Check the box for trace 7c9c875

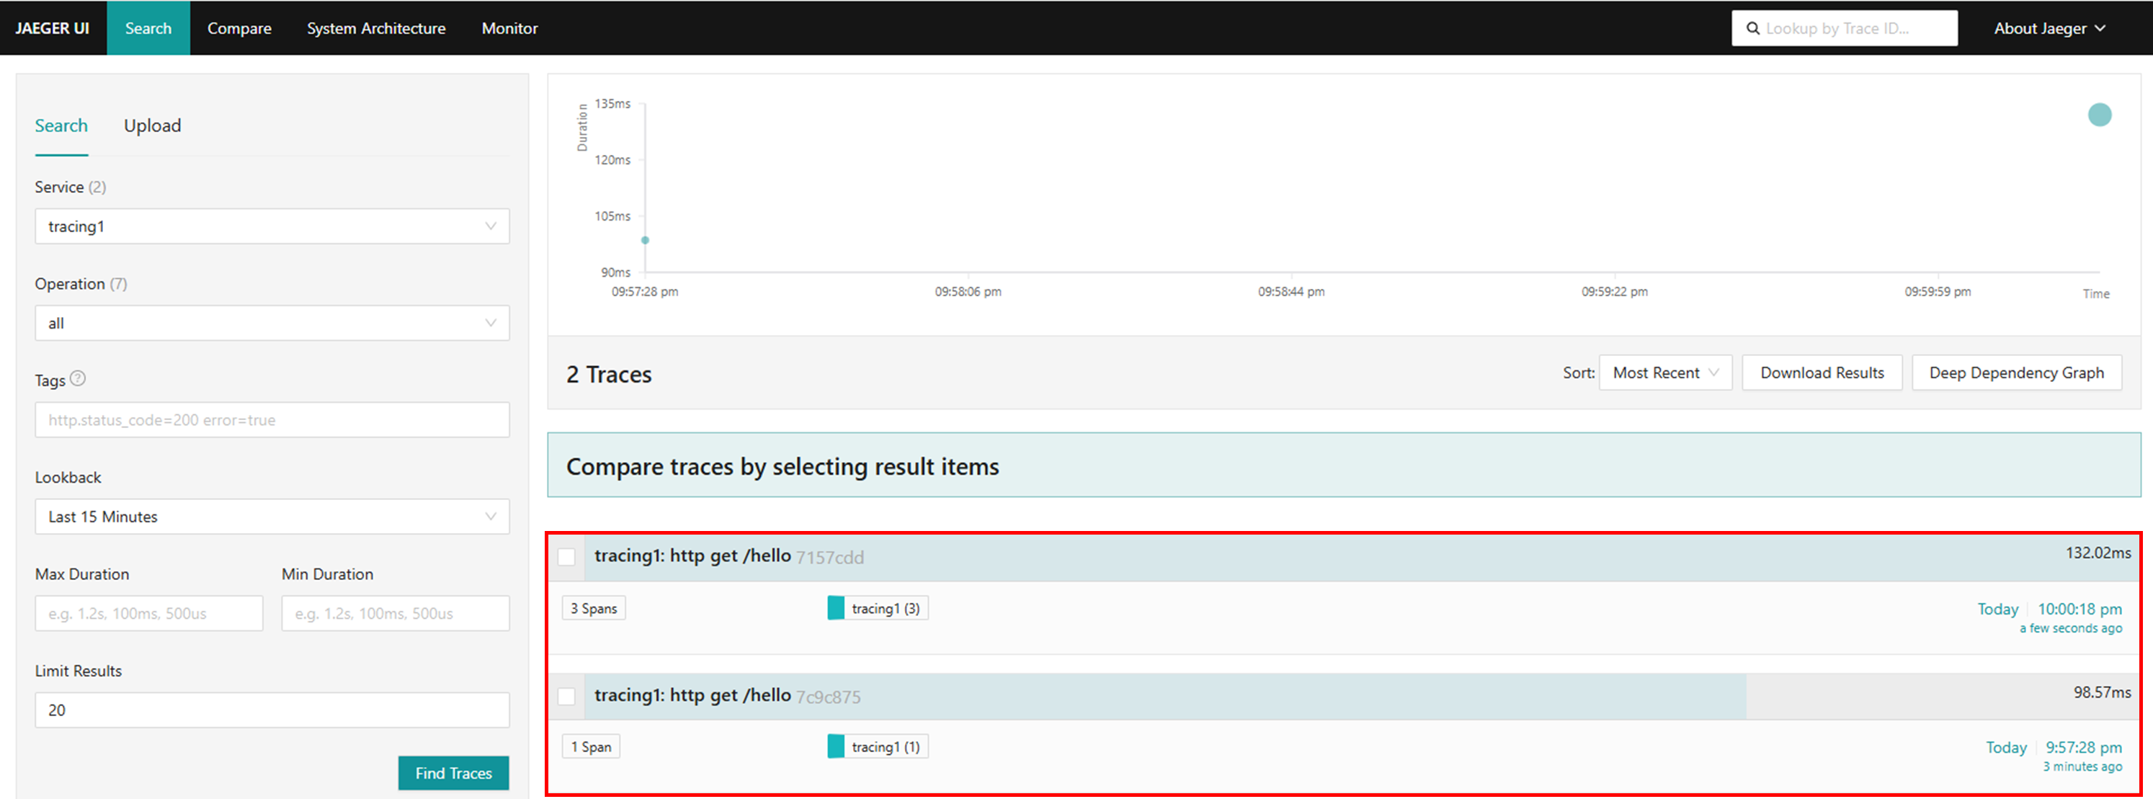[566, 695]
